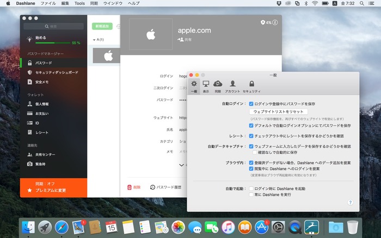
Task: Click the Wi-Fi status icon
Action: [315, 3]
